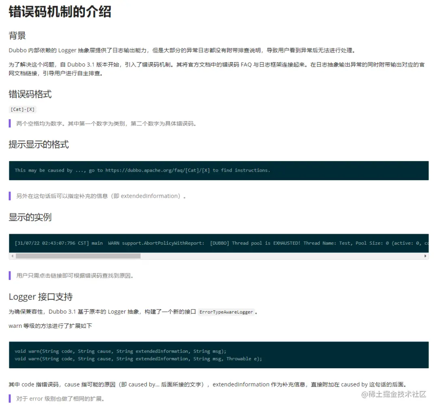
Task: Click the note 对于 error 级别也做了相同的扩展
Action: click(x=60, y=399)
